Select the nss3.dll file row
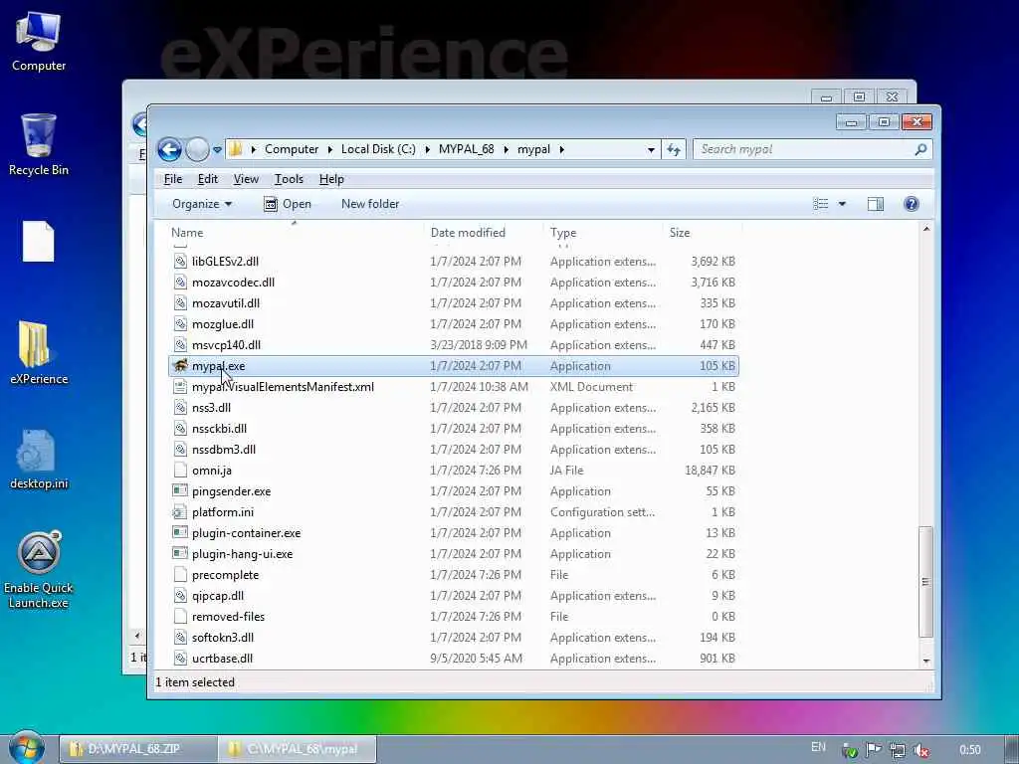 [x=454, y=407]
